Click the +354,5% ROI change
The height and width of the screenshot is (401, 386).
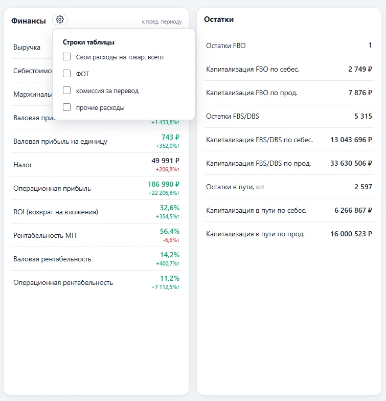pos(168,217)
